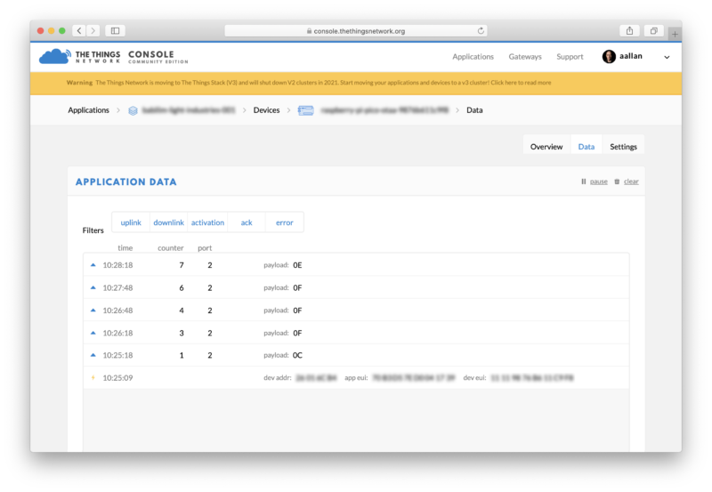Click the aallan username
Viewport: 712px width, 492px height.
coord(631,56)
